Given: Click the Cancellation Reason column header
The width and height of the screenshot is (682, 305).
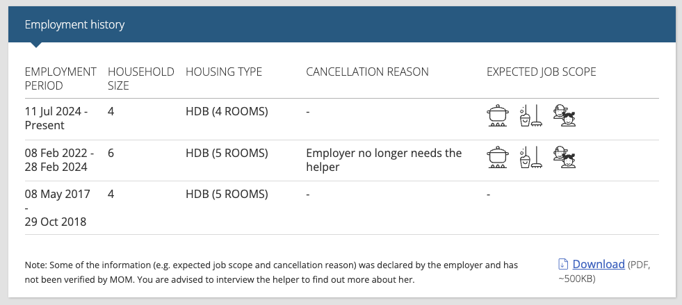Looking at the screenshot, I should [x=367, y=72].
